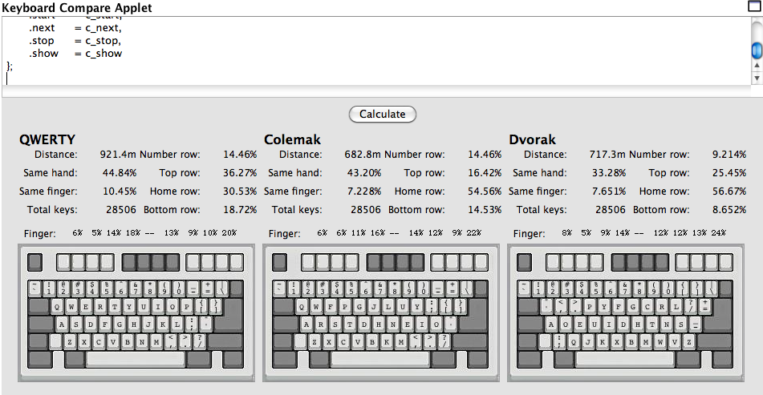This screenshot has height=395, width=763.
Task: Click the Colemak heading
Action: [292, 139]
